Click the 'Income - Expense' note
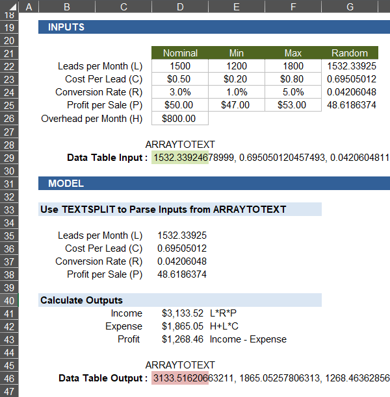This screenshot has width=390, height=397. (x=248, y=339)
